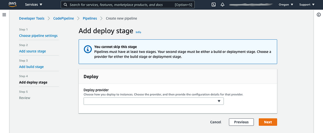Open the notifications bell
Image resolution: width=323 pixels, height=133 pixels.
[223, 4]
